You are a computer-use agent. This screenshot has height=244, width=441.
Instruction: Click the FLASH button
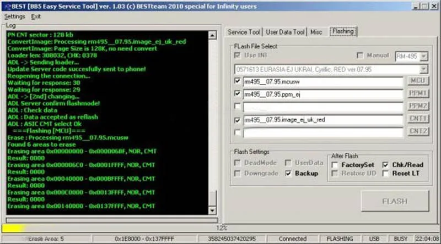pos(395,201)
